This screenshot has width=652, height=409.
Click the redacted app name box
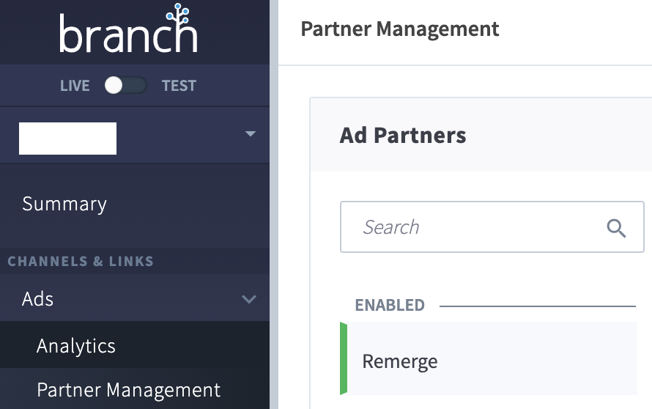(x=68, y=139)
